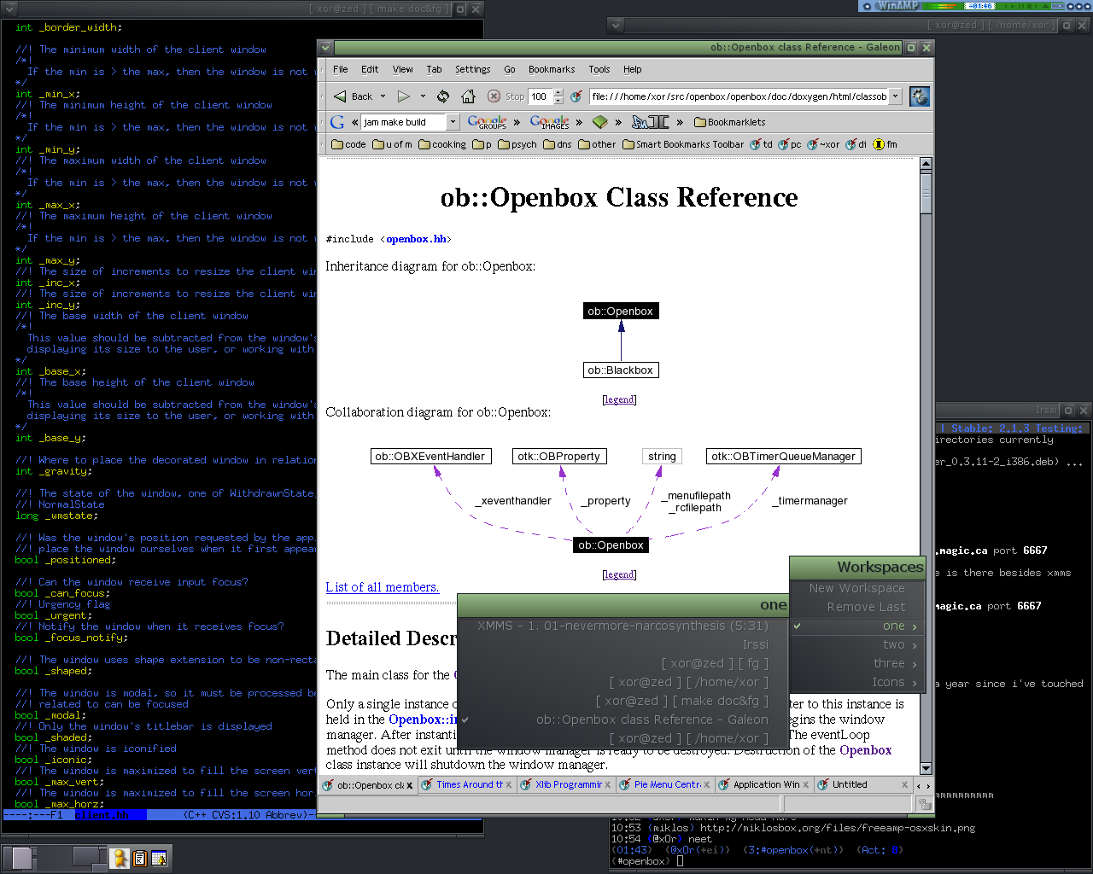Click the green book dictionary bookmark icon
Image resolution: width=1093 pixels, height=874 pixels.
[x=599, y=122]
